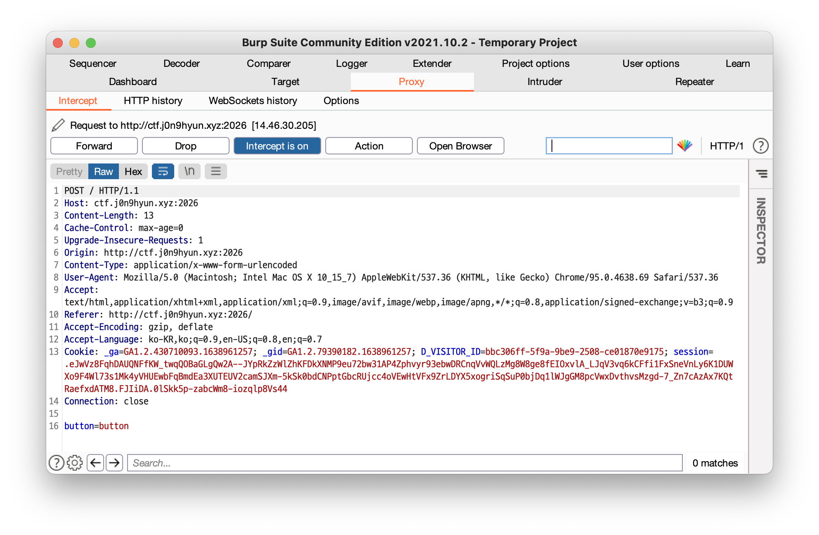Expand the collapsed INSPECTOR panel

pyautogui.click(x=761, y=231)
